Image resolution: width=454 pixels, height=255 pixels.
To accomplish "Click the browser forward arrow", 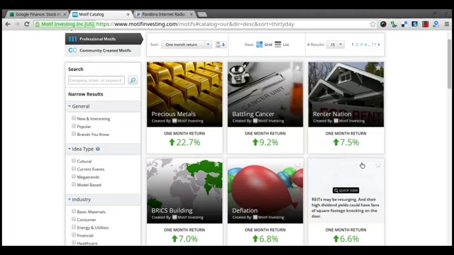I will pos(17,24).
